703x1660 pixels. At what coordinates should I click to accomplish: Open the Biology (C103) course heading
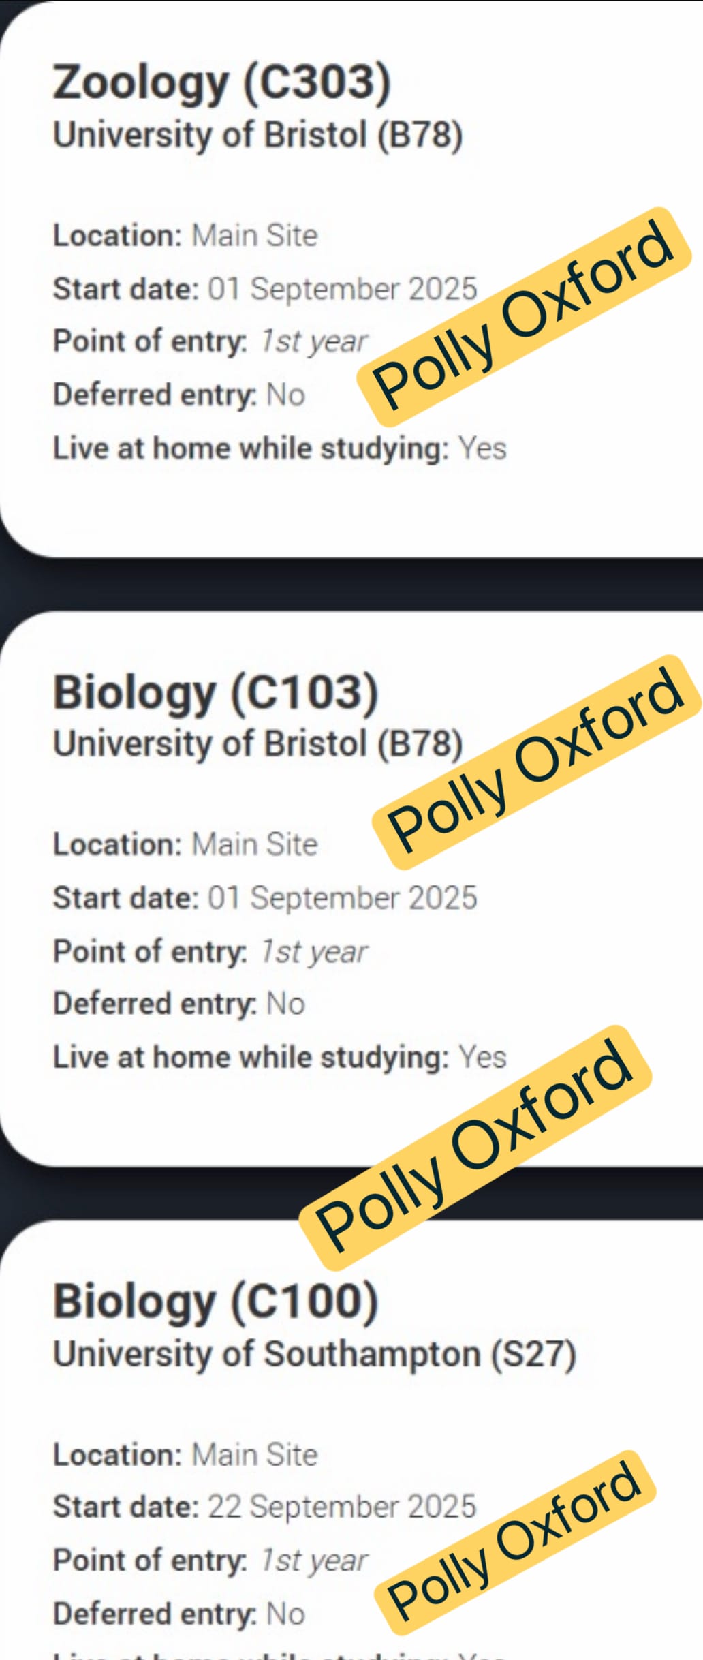[215, 693]
